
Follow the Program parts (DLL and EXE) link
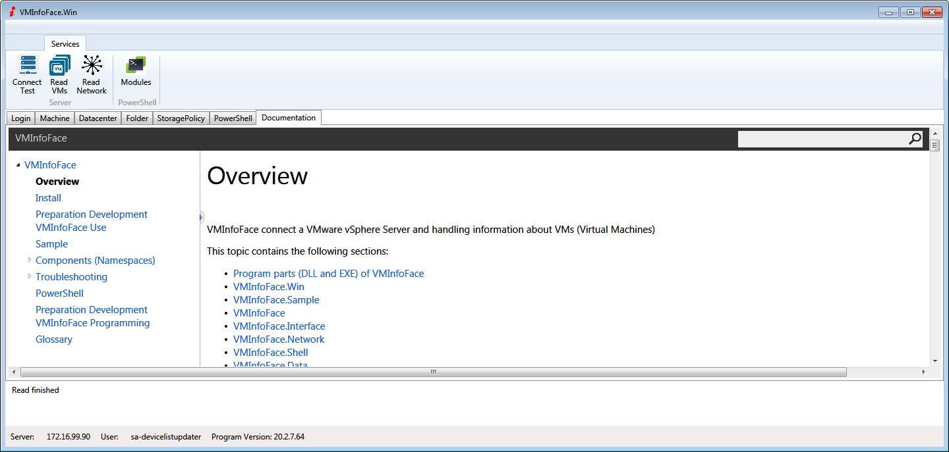click(329, 274)
